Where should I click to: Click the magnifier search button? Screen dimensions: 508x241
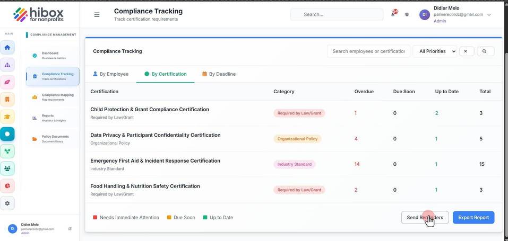point(485,51)
